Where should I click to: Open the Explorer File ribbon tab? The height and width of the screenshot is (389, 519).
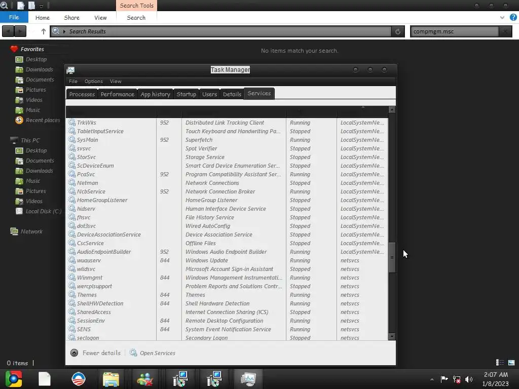(14, 17)
